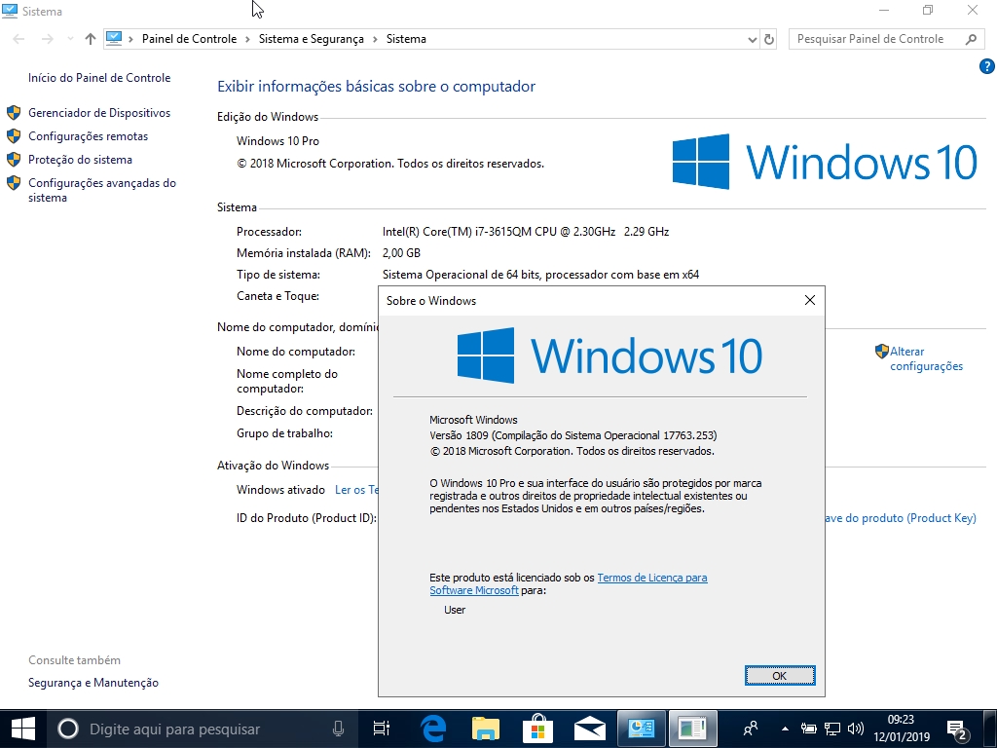
Task: Click the back navigation arrow
Action: pyautogui.click(x=18, y=39)
